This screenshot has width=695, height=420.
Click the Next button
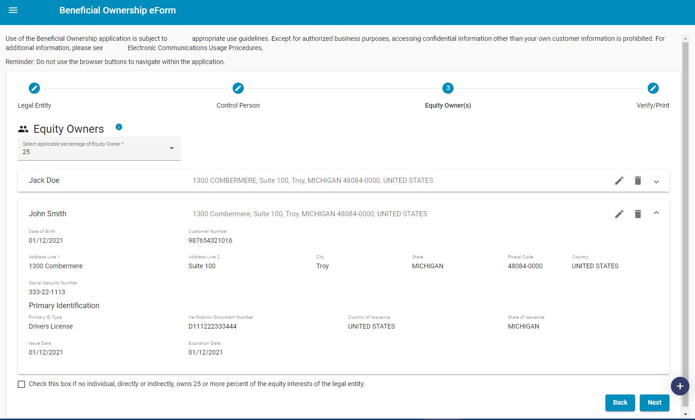tap(655, 402)
